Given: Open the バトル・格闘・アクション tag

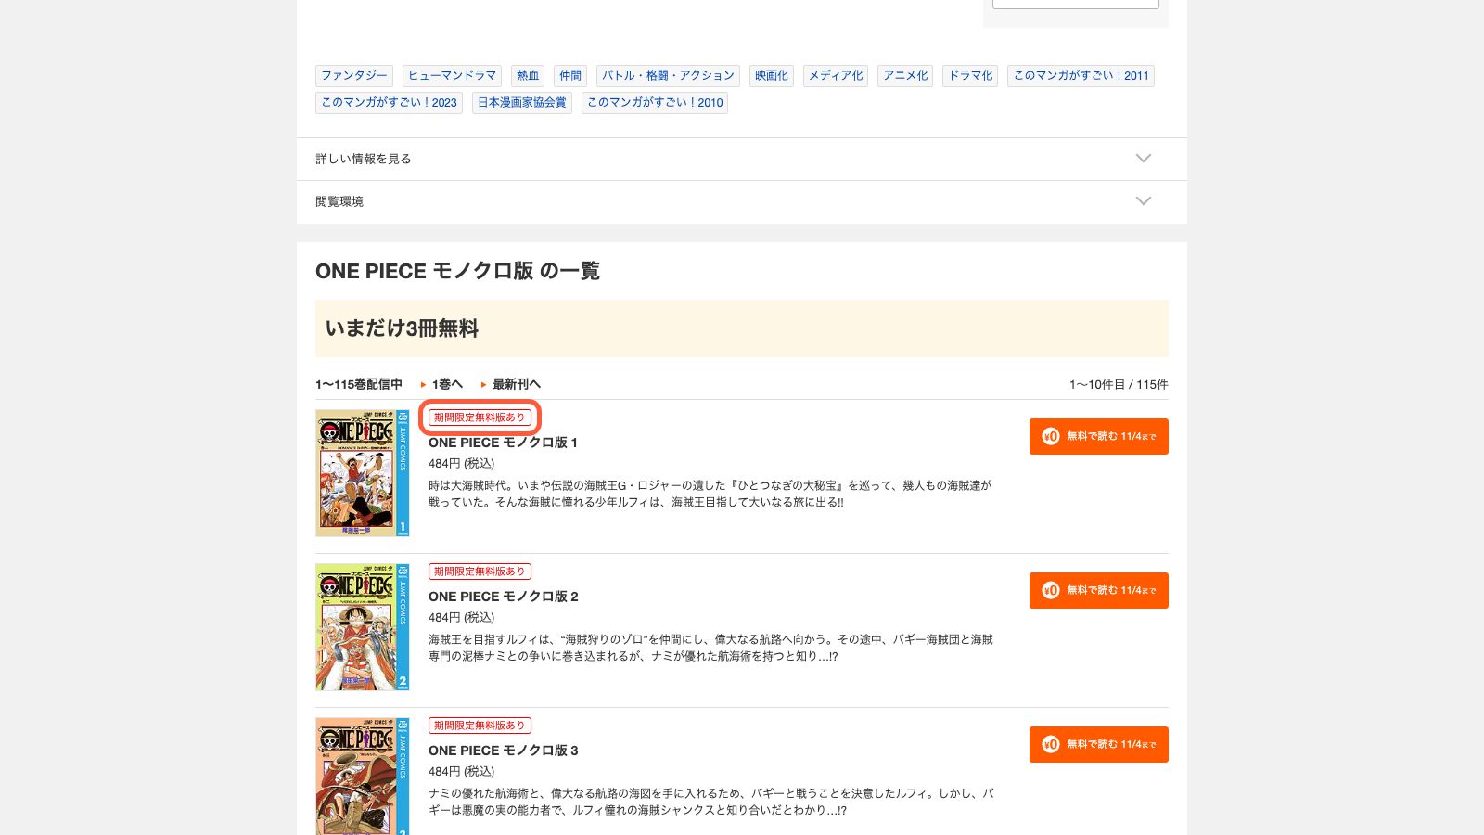Looking at the screenshot, I should coord(668,76).
